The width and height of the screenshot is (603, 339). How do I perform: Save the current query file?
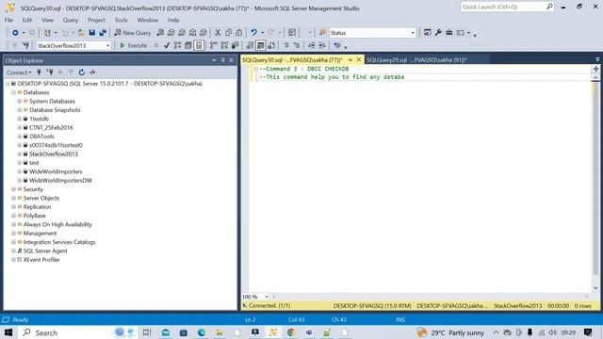(92, 33)
